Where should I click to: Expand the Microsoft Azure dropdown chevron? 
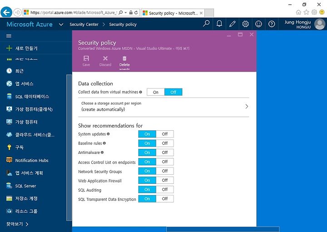61,25
